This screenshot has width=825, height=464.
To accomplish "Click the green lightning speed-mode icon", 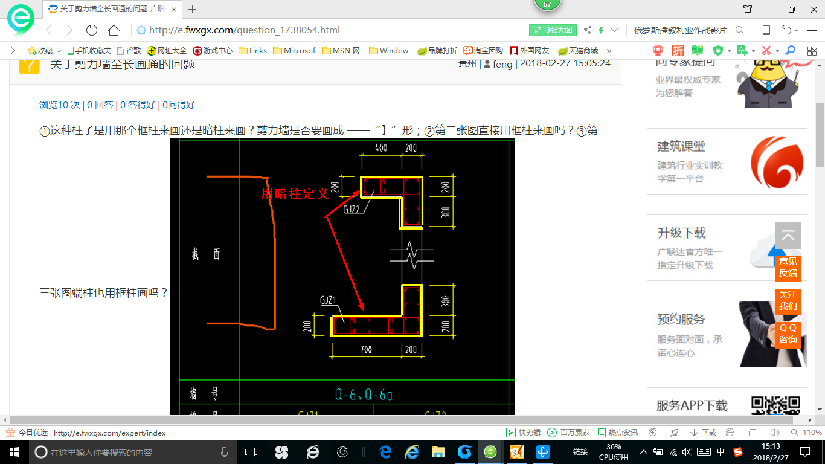I will pos(602,30).
